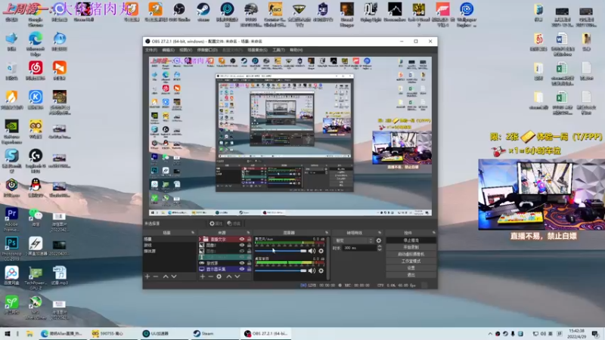Open 场景集合(S) menu in OBS

pyautogui.click(x=257, y=50)
